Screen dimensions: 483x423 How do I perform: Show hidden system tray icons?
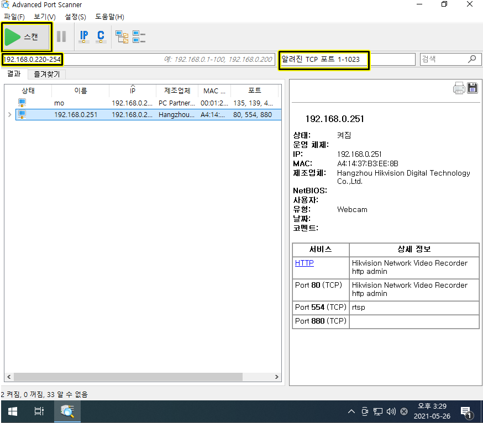351,411
